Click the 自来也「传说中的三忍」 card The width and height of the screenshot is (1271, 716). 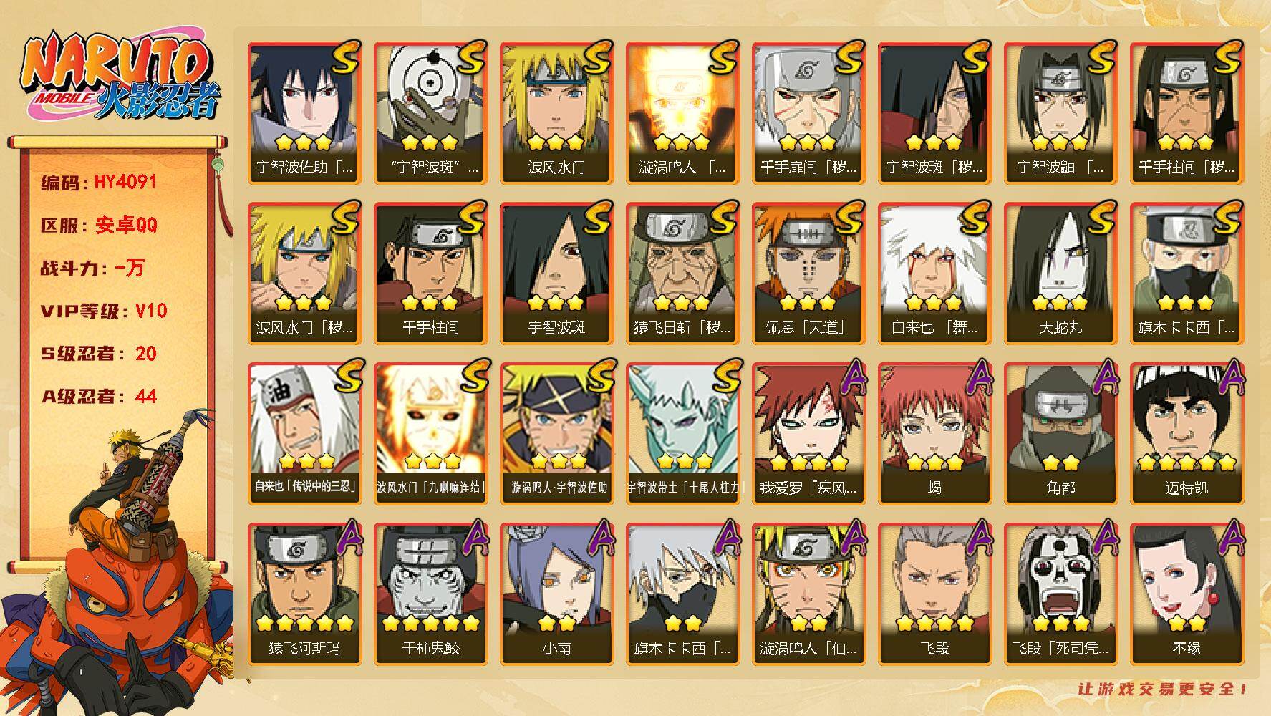[x=304, y=433]
